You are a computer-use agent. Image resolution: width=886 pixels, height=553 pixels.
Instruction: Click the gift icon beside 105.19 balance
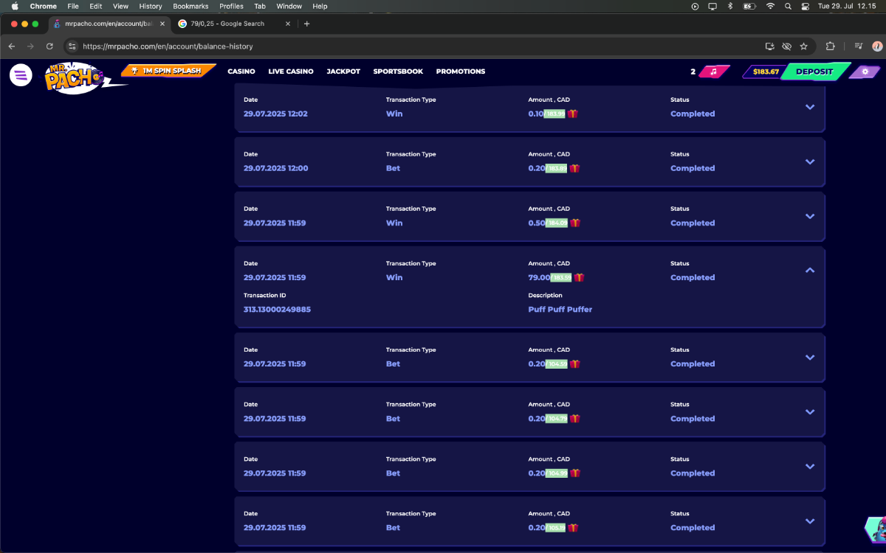[573, 527]
